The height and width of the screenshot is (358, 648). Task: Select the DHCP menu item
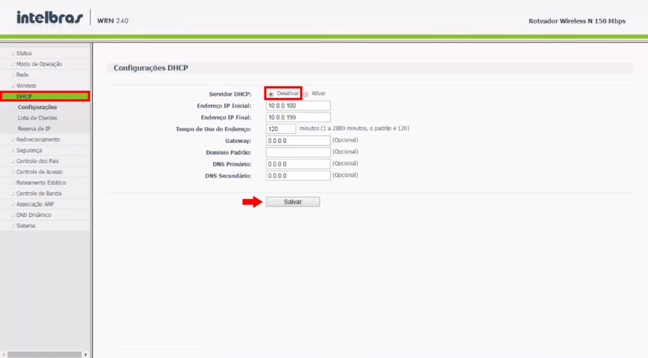click(x=45, y=96)
